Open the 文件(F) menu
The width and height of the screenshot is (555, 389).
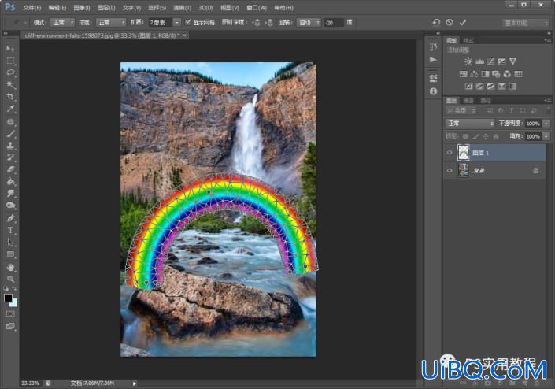pos(31,7)
